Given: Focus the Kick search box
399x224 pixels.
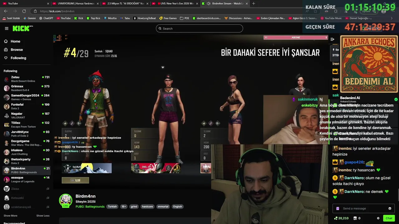Looking at the screenshot, I should click(199, 28).
